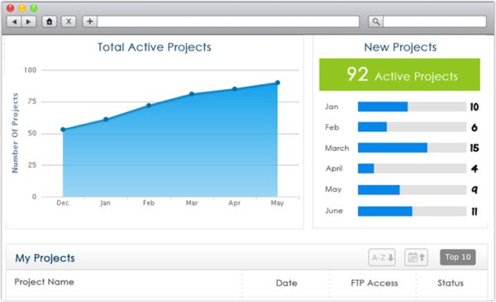Click the Number Of Projects axis label
This screenshot has width=496, height=302.
pos(15,133)
